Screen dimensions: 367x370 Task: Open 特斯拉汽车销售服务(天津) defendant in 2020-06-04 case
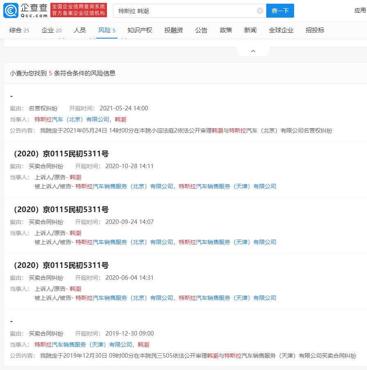[228, 298]
